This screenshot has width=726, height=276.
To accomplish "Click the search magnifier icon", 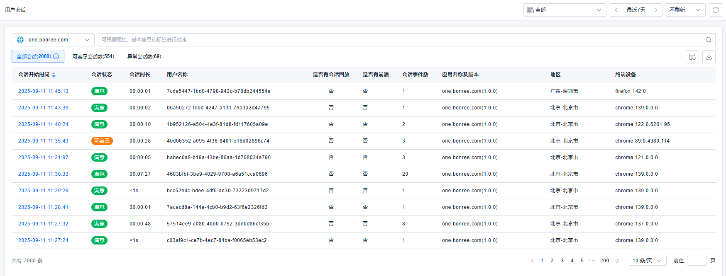I will click(709, 40).
